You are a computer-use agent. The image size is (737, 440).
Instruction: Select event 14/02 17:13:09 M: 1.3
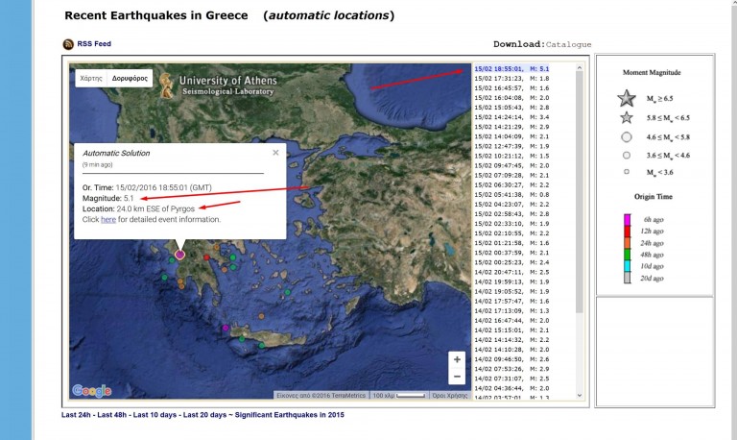click(x=511, y=310)
